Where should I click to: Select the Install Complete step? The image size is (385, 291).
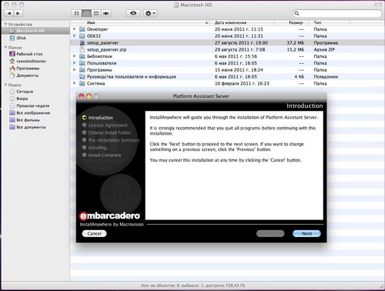(x=102, y=155)
